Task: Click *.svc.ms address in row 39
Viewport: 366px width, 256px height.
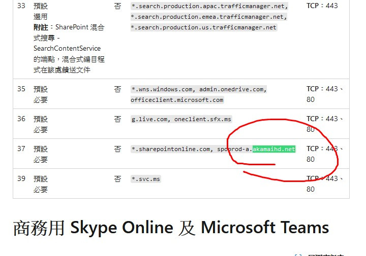Action: coord(146,179)
